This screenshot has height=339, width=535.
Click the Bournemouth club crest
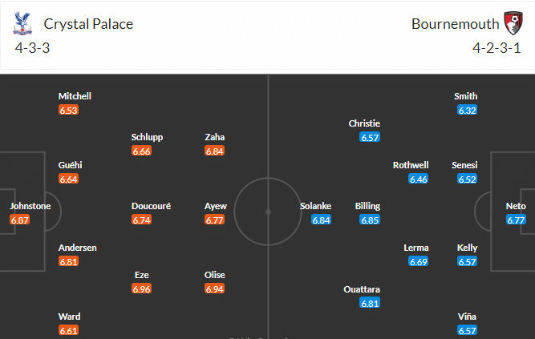tap(511, 23)
